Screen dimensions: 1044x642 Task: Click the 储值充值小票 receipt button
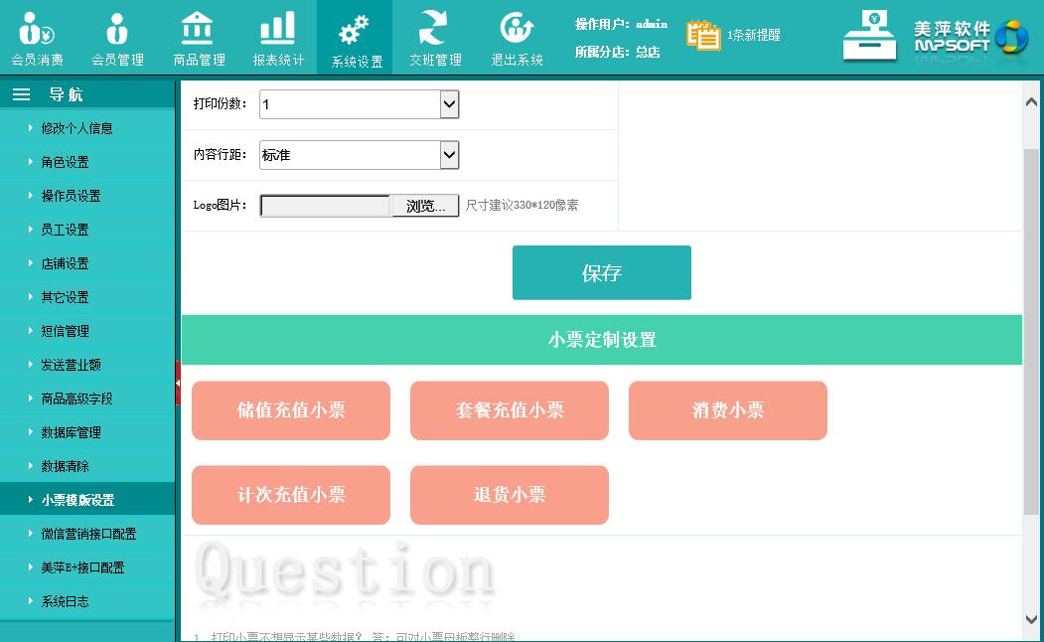pyautogui.click(x=291, y=410)
